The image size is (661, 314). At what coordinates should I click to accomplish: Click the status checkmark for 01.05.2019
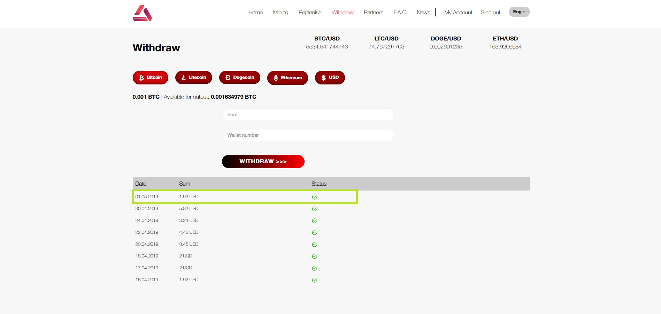(x=314, y=197)
